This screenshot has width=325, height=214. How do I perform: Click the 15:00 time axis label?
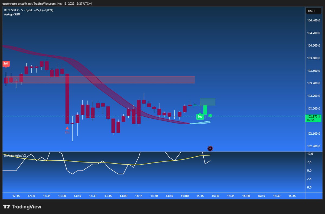pyautogui.click(x=185, y=196)
